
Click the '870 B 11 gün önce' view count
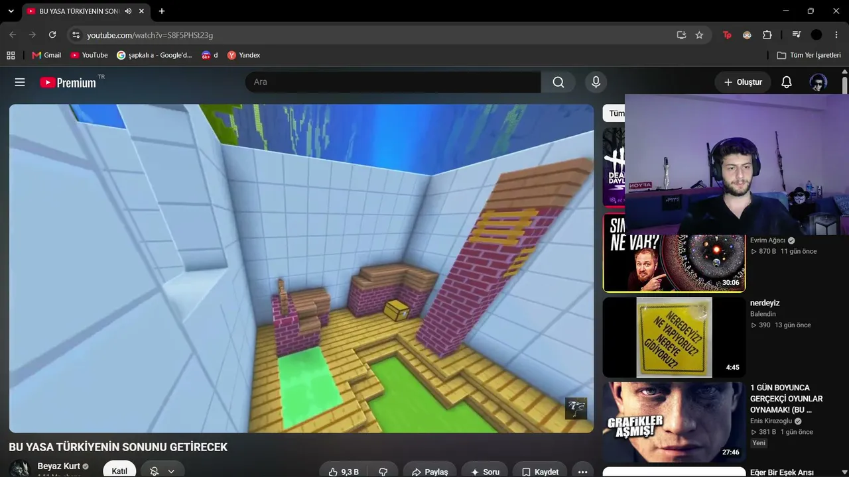pyautogui.click(x=783, y=251)
